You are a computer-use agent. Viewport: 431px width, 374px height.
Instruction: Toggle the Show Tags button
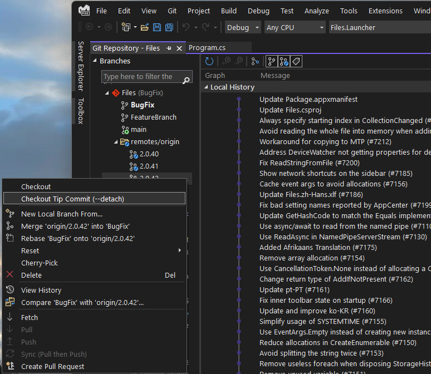pyautogui.click(x=296, y=62)
